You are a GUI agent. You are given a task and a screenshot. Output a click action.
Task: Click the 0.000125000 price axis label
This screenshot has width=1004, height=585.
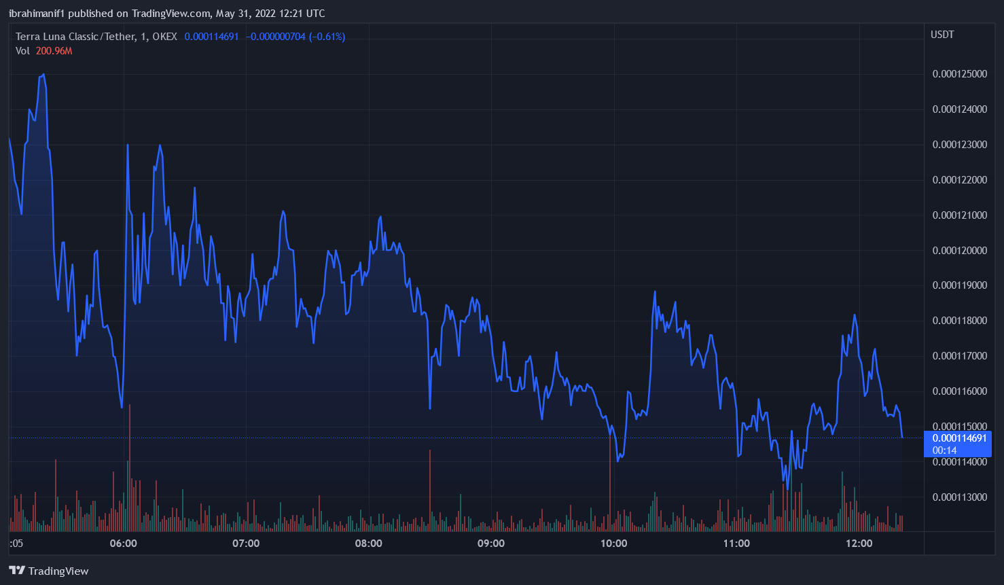pos(959,74)
